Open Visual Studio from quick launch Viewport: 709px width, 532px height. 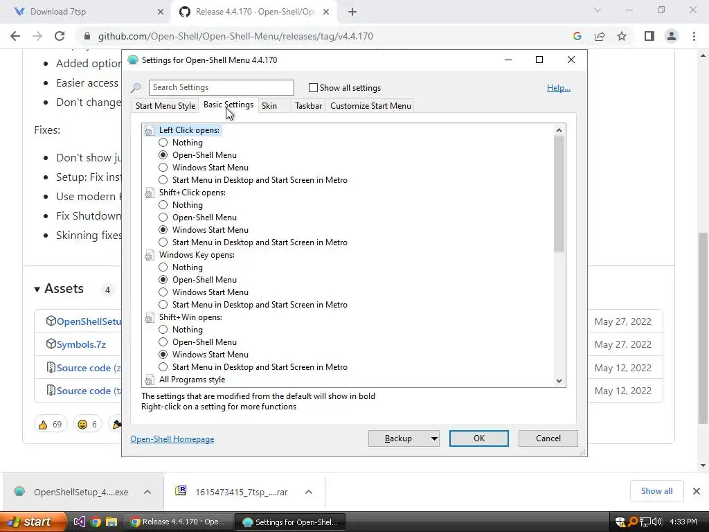(79, 522)
